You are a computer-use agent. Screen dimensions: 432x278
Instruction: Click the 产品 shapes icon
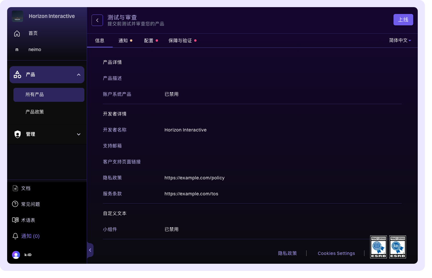[x=17, y=74]
